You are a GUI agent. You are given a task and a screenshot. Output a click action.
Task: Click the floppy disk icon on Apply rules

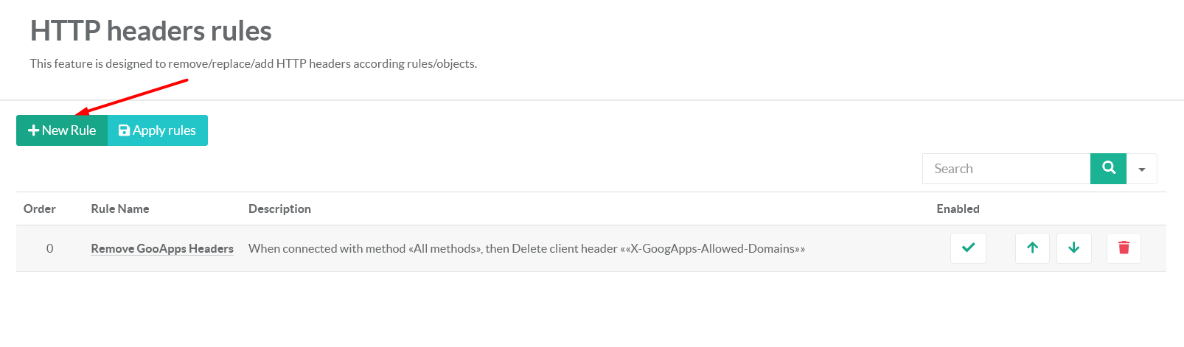tap(124, 130)
